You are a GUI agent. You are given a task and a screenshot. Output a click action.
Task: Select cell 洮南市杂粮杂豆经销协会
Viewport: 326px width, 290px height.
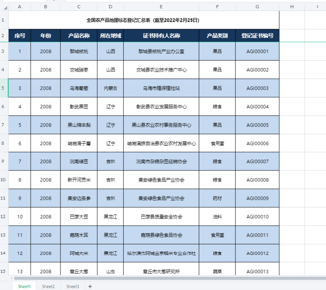[x=161, y=161]
